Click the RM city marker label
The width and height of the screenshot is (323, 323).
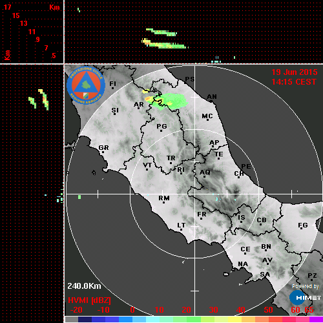[x=164, y=198]
